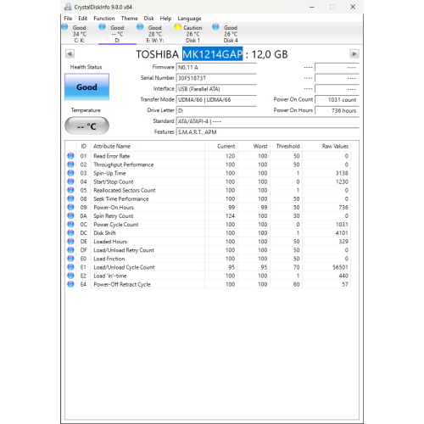Click the TOSHIBA MK1214GAP model title
This screenshot has width=424, height=424.
pos(212,54)
